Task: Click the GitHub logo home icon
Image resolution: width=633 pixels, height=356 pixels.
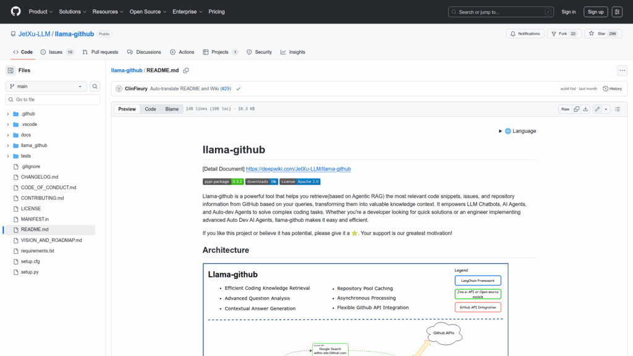Action: 15,12
